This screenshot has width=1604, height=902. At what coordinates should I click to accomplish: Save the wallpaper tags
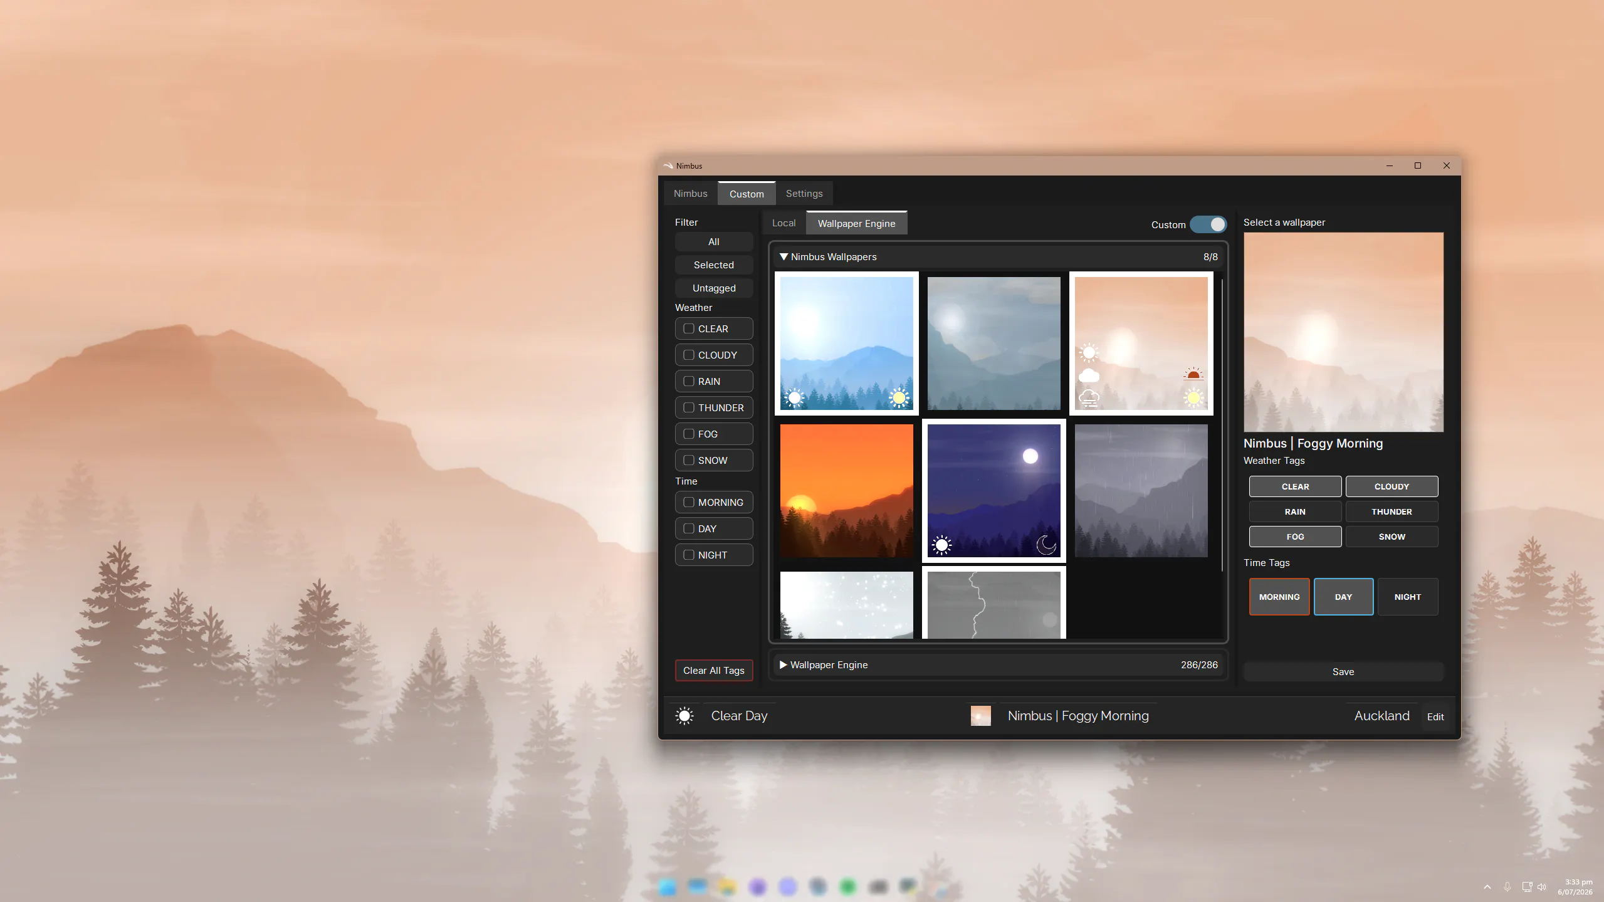(1343, 671)
